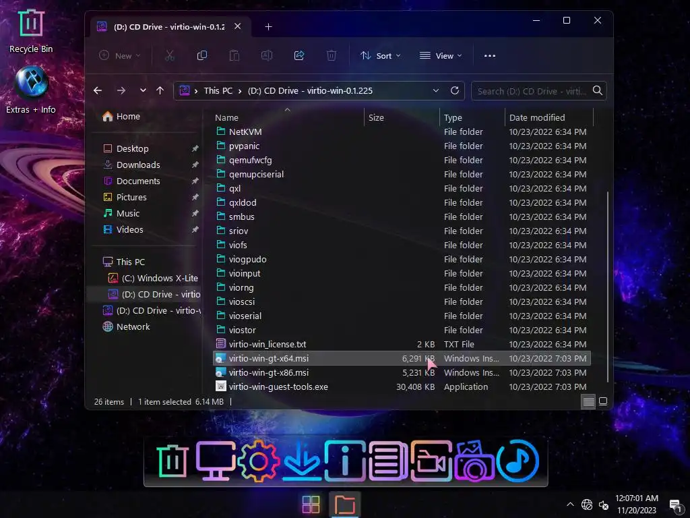Click the dock photo camera icon
The image size is (690, 518).
click(474, 461)
